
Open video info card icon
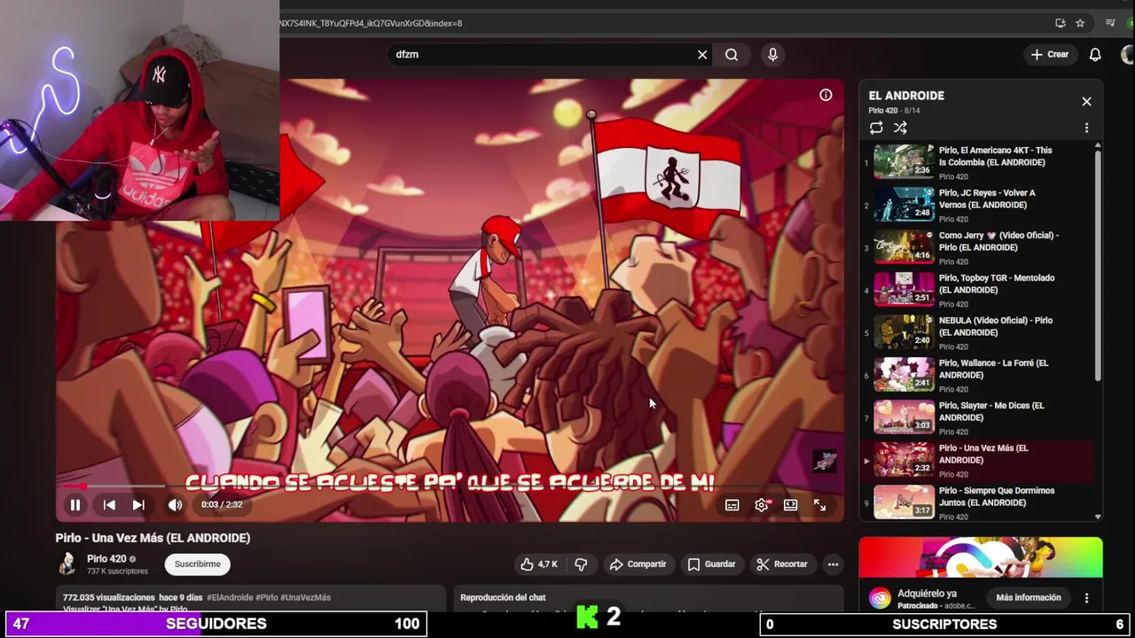[x=826, y=95]
